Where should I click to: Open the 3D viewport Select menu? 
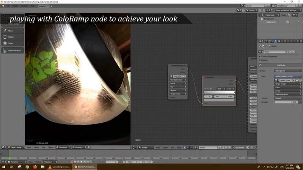click(36, 147)
